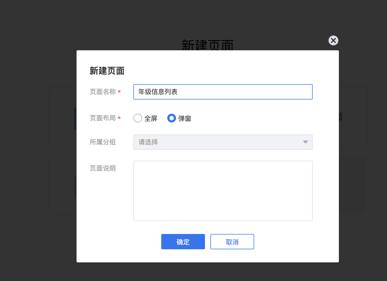Click the 所属分组 label

[x=103, y=142]
